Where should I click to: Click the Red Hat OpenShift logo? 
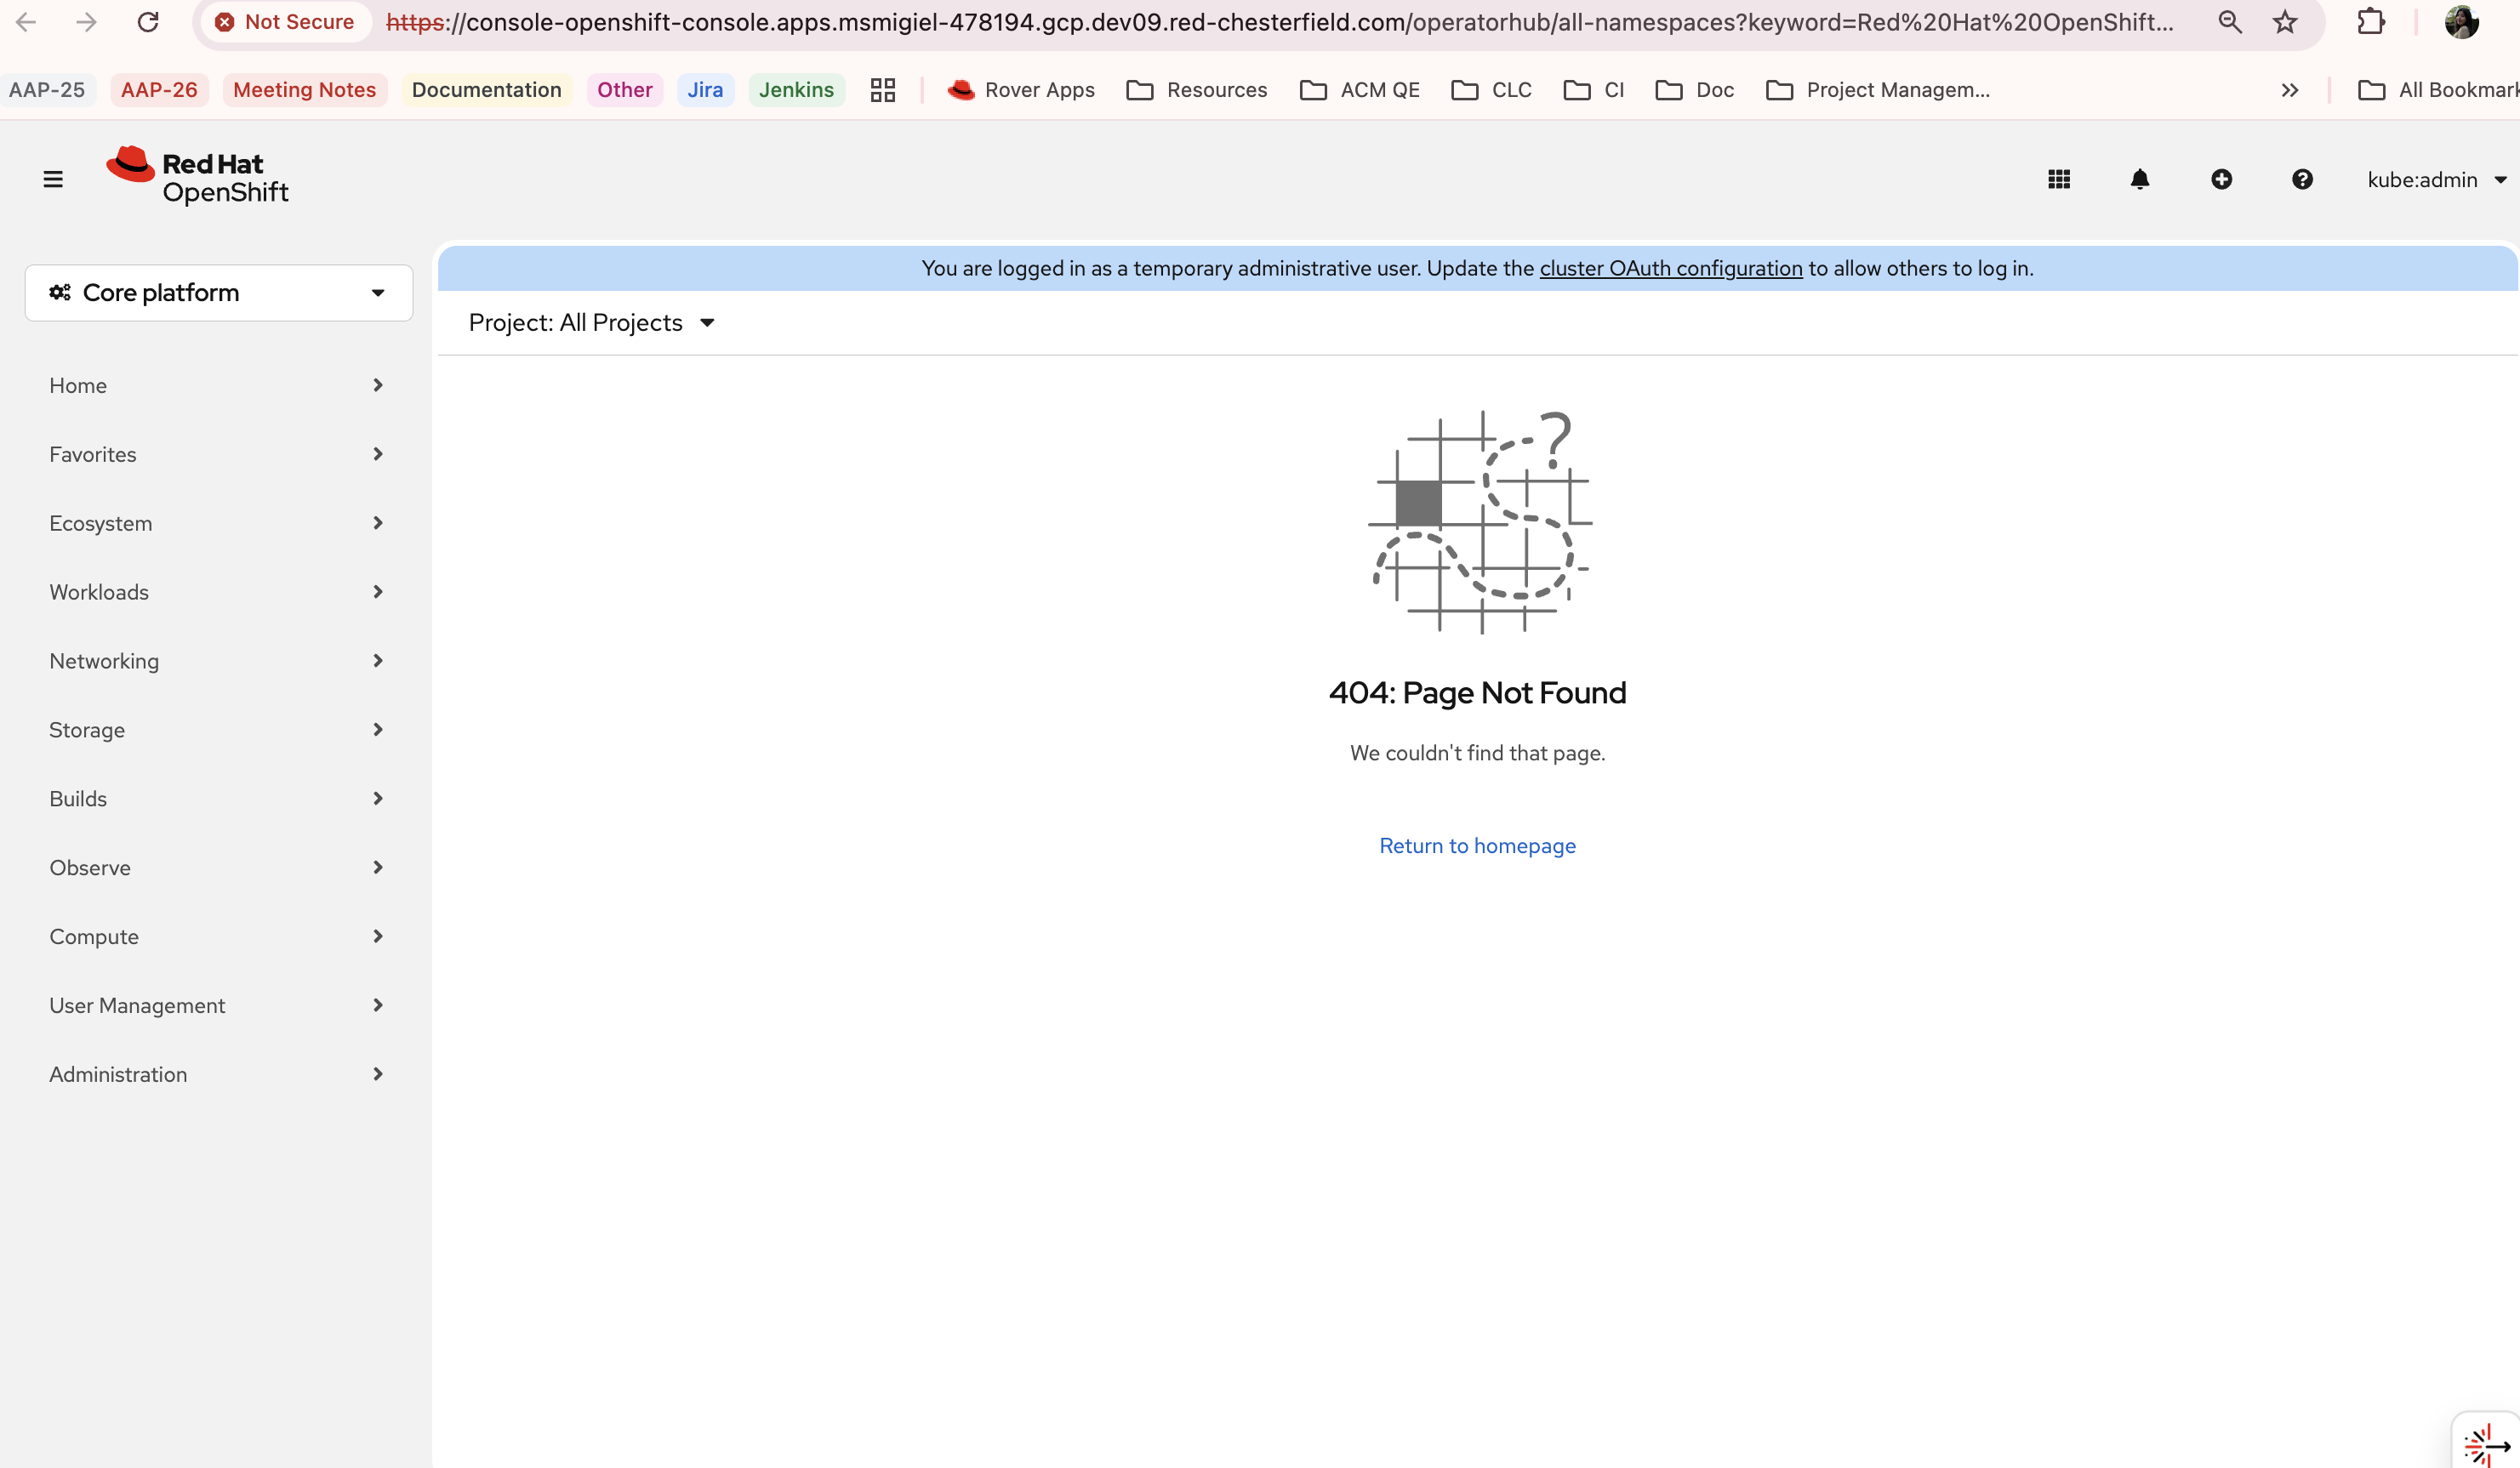(198, 177)
